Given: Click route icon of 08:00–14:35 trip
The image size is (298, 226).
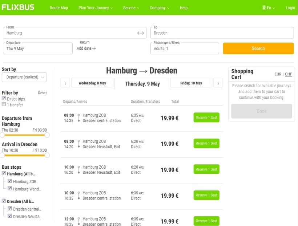Looking at the screenshot, I should [79, 118].
